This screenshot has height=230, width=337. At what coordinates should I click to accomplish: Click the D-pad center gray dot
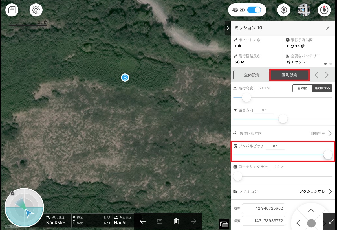[311, 223]
